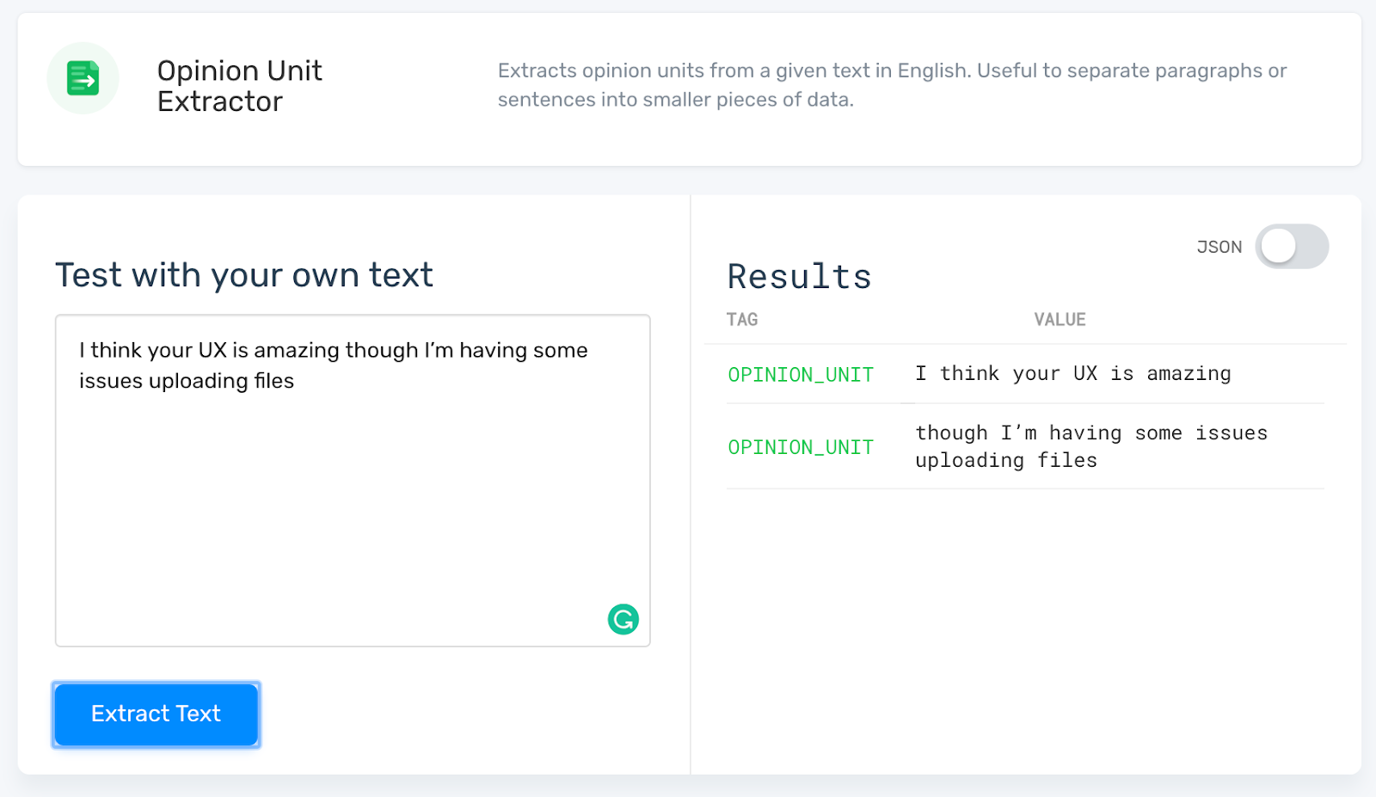Click the Results heading
This screenshot has height=797, width=1376.
(799, 277)
